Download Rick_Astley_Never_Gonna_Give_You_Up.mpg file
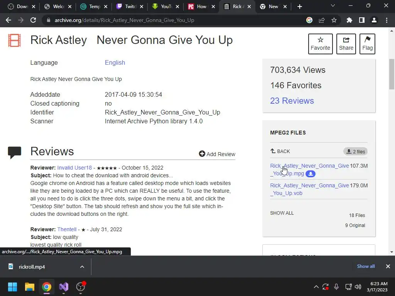This screenshot has width=395, height=296. (309, 170)
